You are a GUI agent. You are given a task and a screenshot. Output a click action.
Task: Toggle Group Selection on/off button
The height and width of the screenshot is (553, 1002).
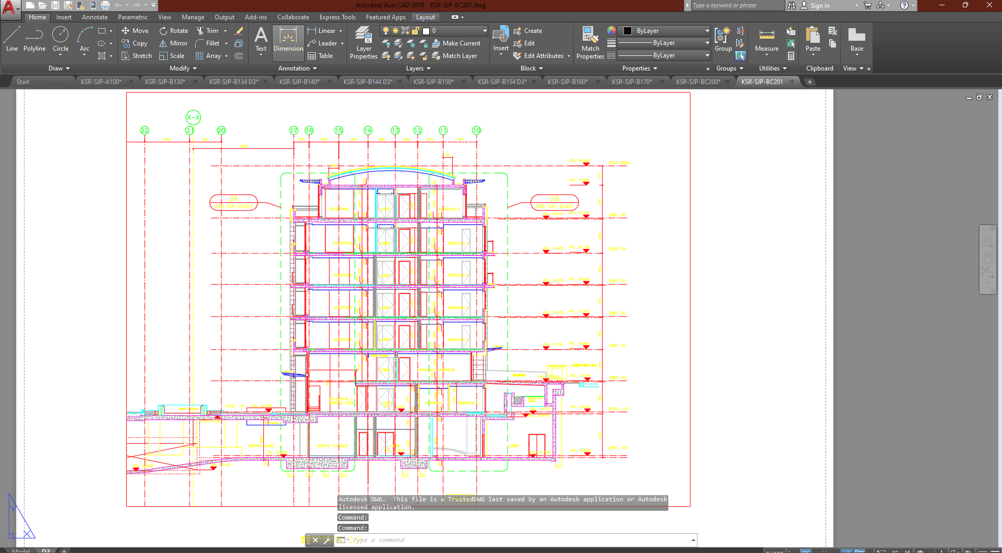pos(740,56)
